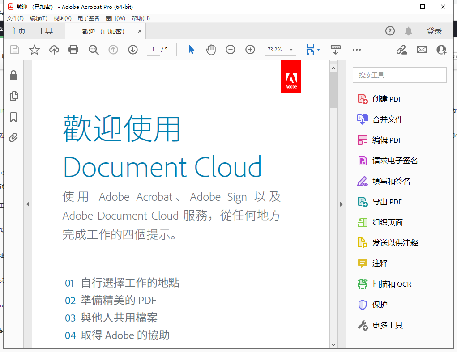
Task: Collapse the right tools pane arrow
Action: [341, 204]
